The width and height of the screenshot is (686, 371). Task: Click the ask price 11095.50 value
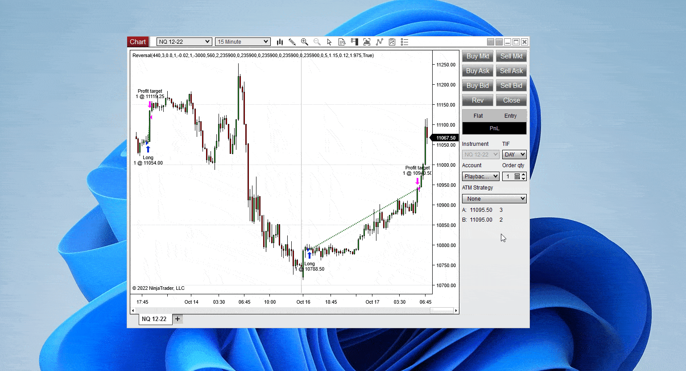481,210
